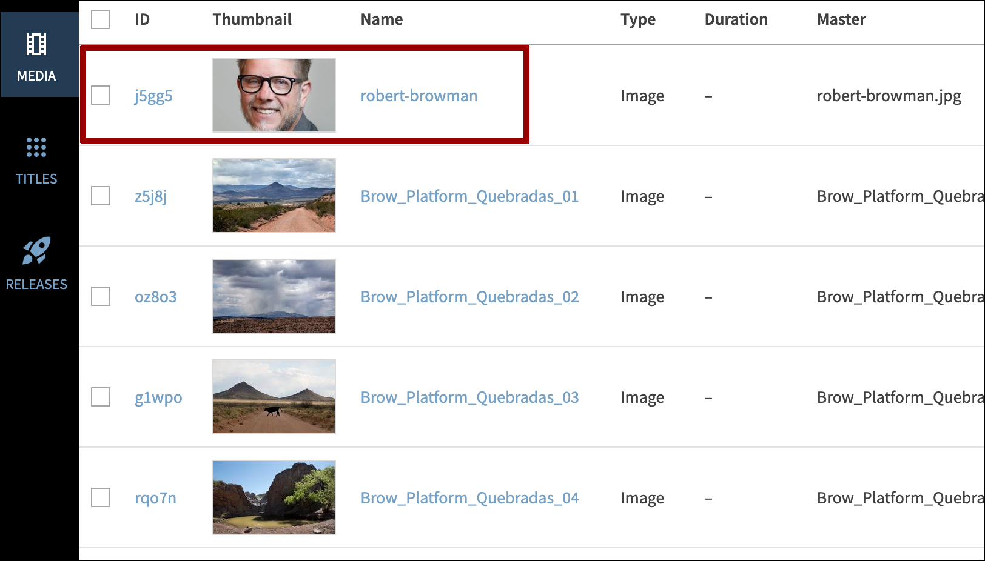Viewport: 985px width, 561px height.
Task: Click the Master column header
Action: pyautogui.click(x=841, y=19)
